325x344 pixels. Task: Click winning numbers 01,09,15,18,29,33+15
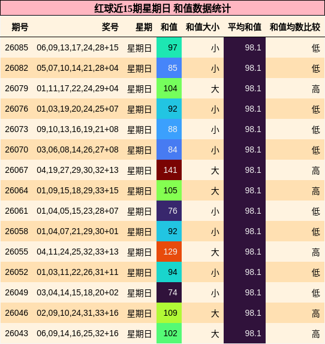77,190
